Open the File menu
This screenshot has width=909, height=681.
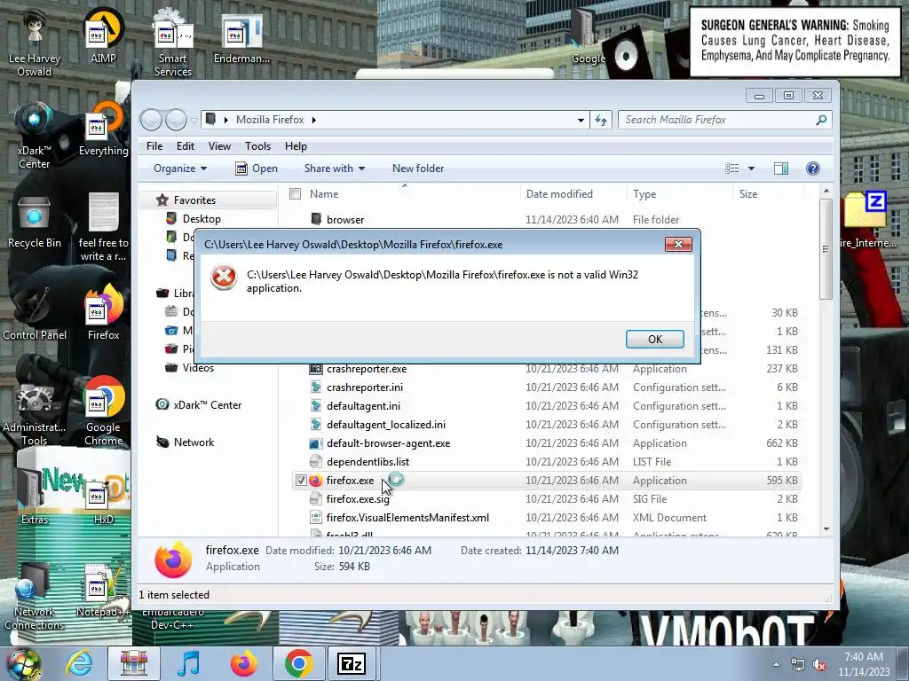[154, 146]
